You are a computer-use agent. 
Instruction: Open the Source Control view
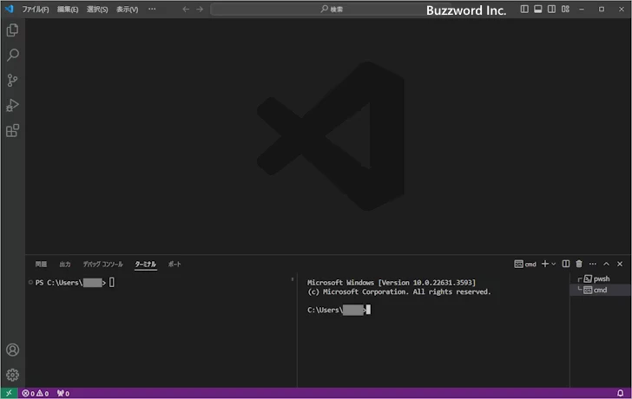pyautogui.click(x=12, y=81)
